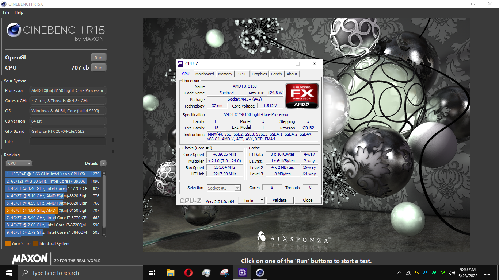Click the AMD FX processor logo in CPU-Z
The image size is (499, 280).
(302, 96)
